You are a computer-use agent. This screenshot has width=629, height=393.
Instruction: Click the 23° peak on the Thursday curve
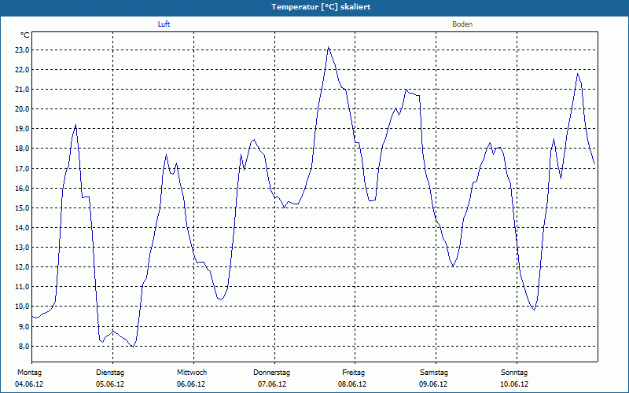(328, 47)
